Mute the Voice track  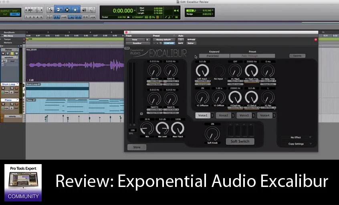click(x=16, y=53)
